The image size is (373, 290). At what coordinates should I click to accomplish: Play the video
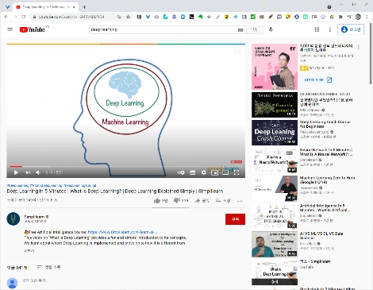pyautogui.click(x=16, y=172)
